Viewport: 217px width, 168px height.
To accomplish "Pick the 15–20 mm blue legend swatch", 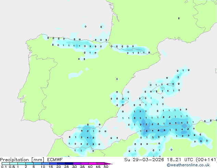I will tap(53, 164).
